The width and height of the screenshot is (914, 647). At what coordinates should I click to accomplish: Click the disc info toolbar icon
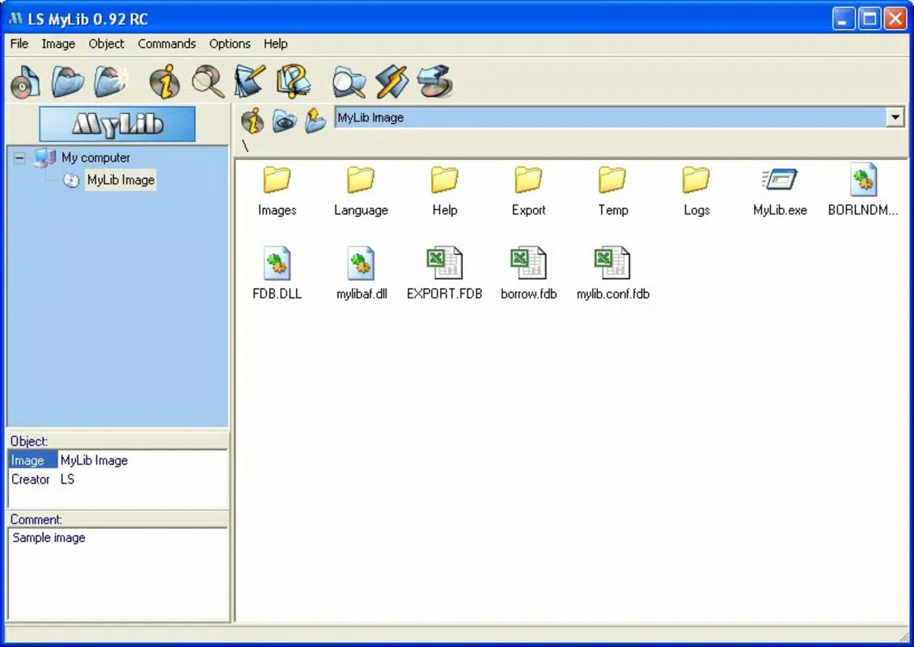click(165, 82)
